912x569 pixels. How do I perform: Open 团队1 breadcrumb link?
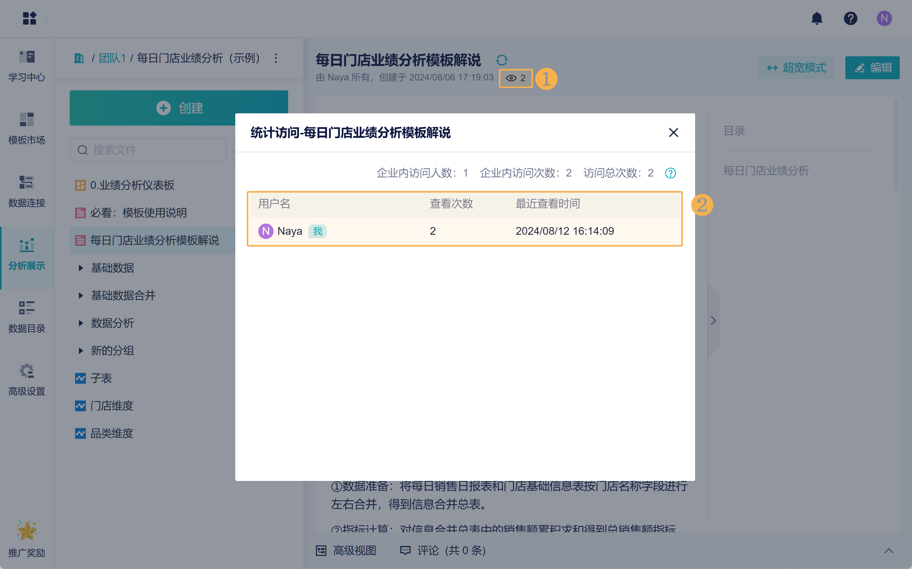click(112, 58)
